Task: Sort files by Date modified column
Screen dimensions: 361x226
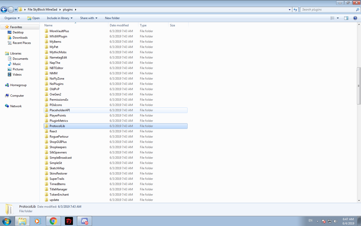Action: click(123, 25)
